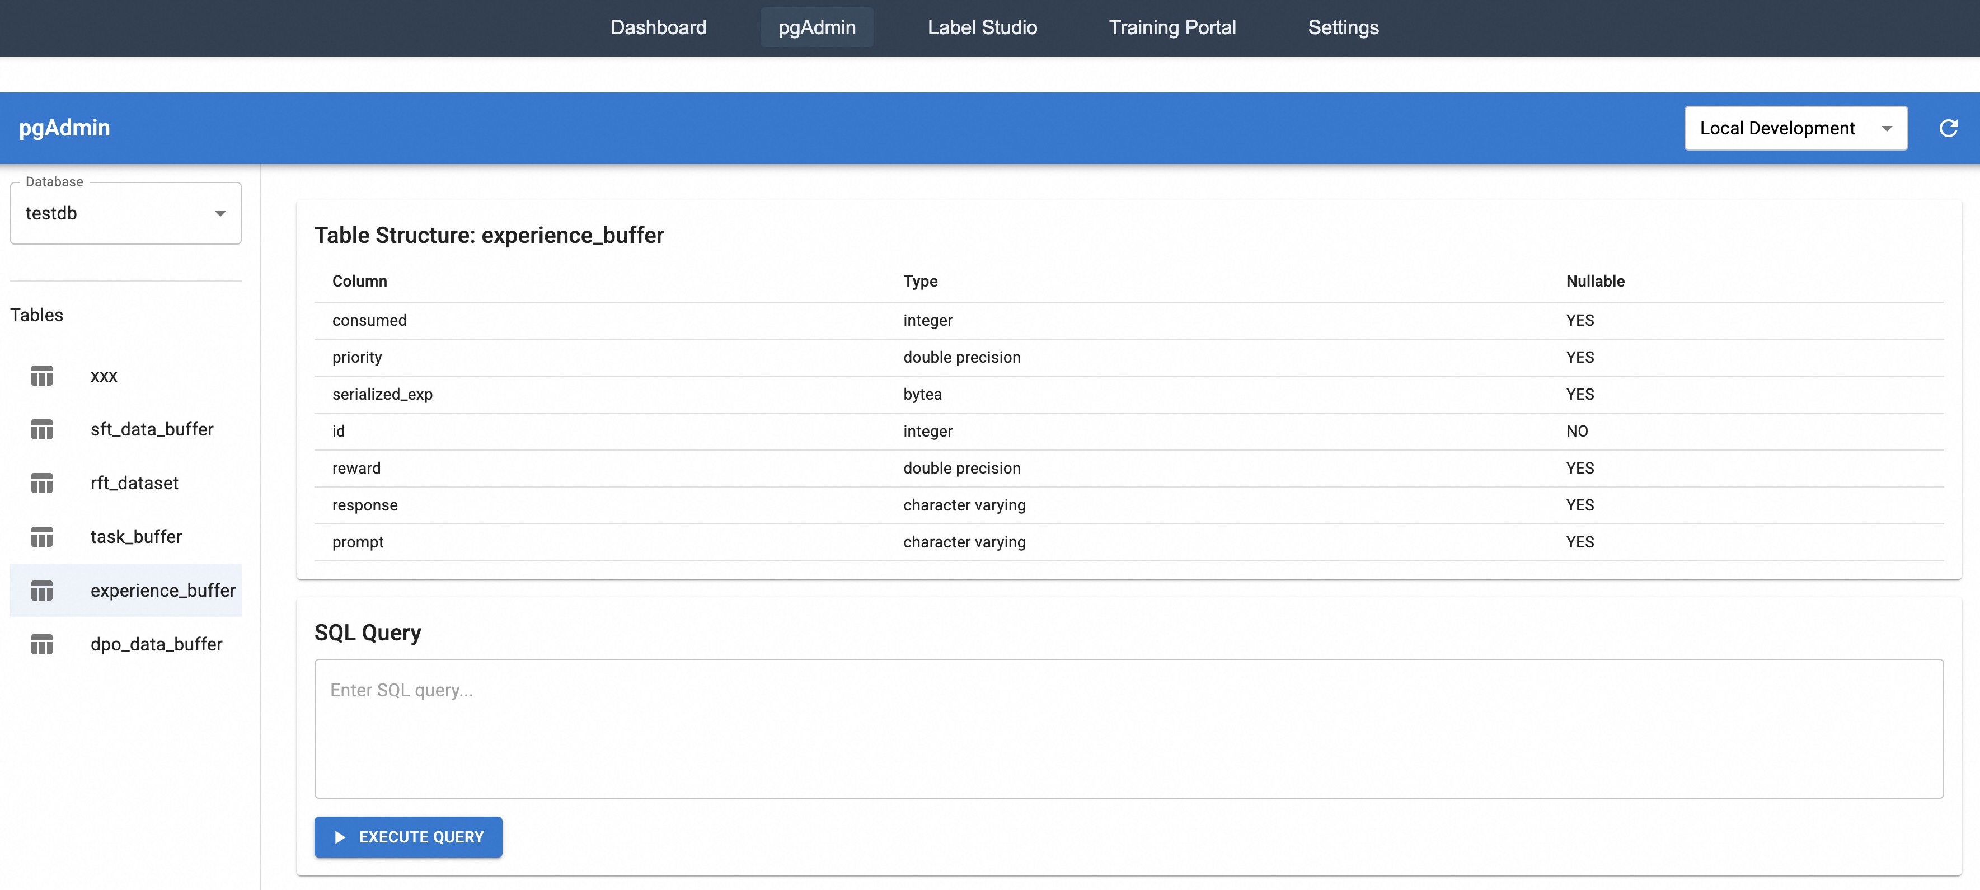The image size is (1980, 890).
Task: Select the rft_dataset table
Action: (x=134, y=483)
